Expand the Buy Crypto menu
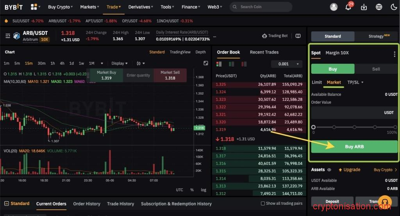The image size is (400, 216). click(x=60, y=7)
